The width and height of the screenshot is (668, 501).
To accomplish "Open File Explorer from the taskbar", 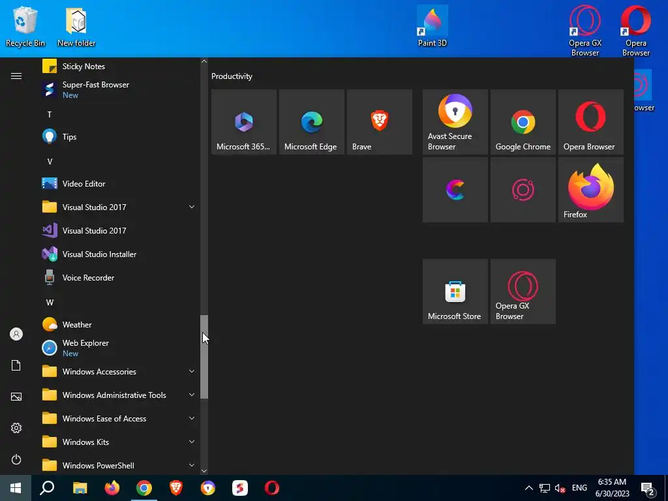I will [80, 488].
